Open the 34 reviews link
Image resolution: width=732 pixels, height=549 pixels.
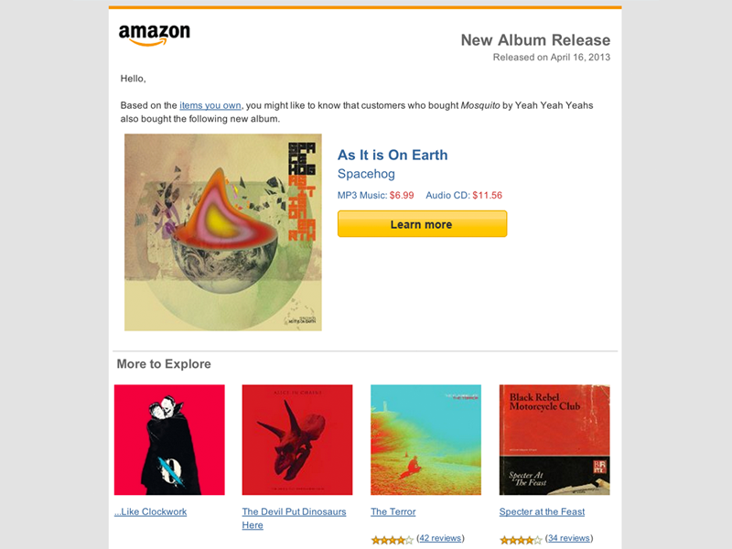click(569, 538)
